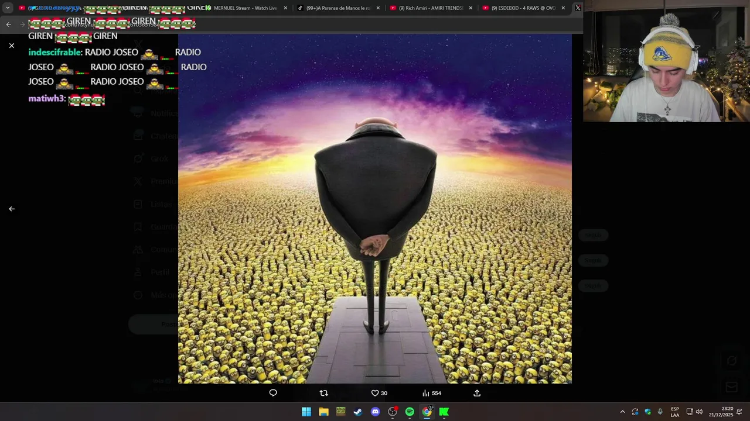This screenshot has width=750, height=421.
Task: Switch the ESP LAA input language
Action: pyautogui.click(x=675, y=412)
